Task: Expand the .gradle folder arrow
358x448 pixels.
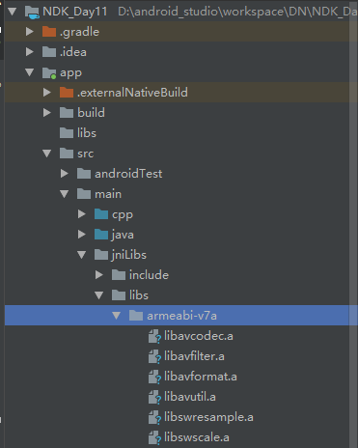Action: click(30, 32)
